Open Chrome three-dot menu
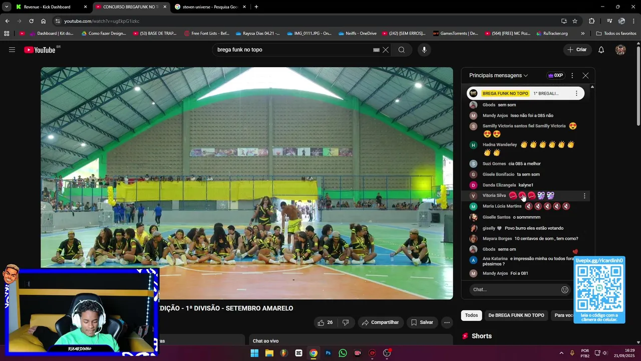641x361 pixels. (634, 21)
